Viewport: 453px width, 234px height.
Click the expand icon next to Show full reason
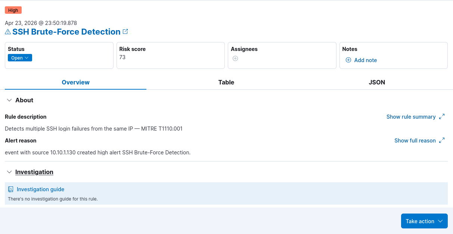point(442,140)
